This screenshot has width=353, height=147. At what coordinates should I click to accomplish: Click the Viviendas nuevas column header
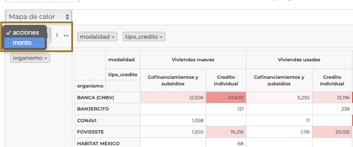click(193, 59)
